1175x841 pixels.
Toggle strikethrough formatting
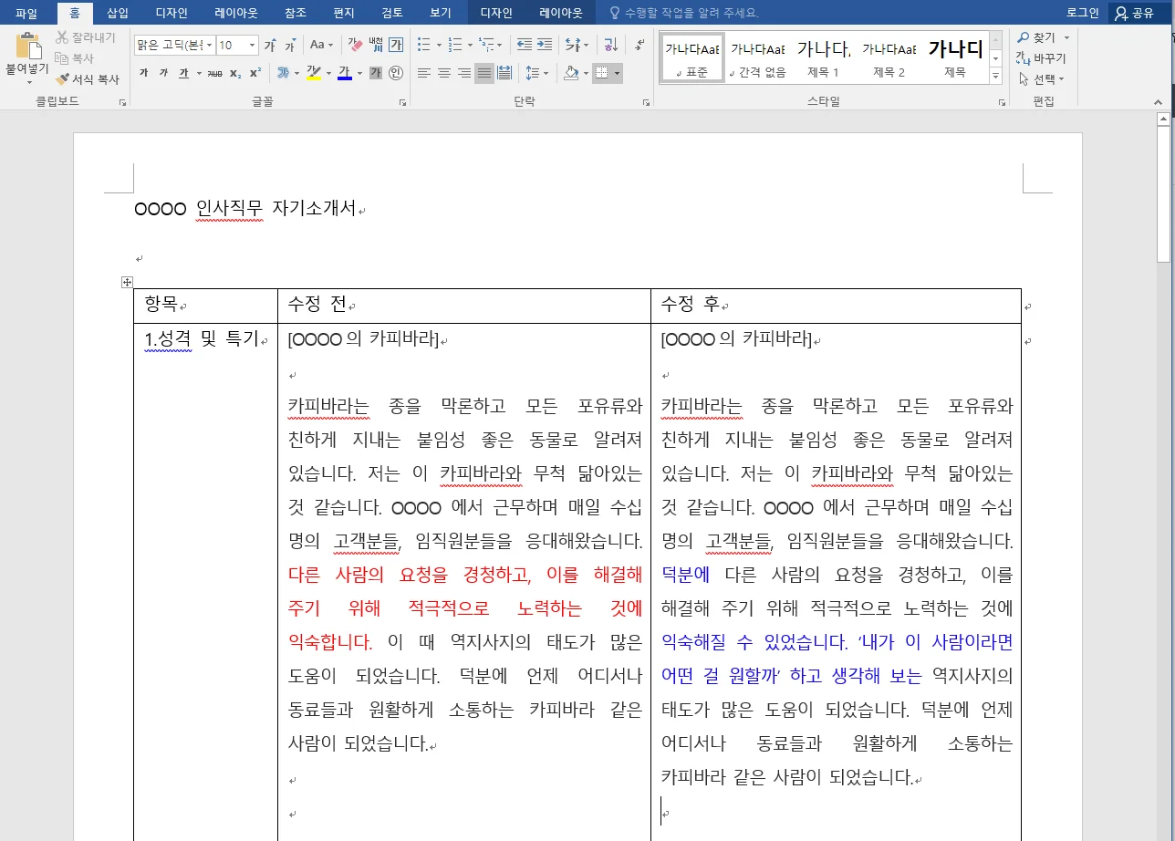click(214, 73)
